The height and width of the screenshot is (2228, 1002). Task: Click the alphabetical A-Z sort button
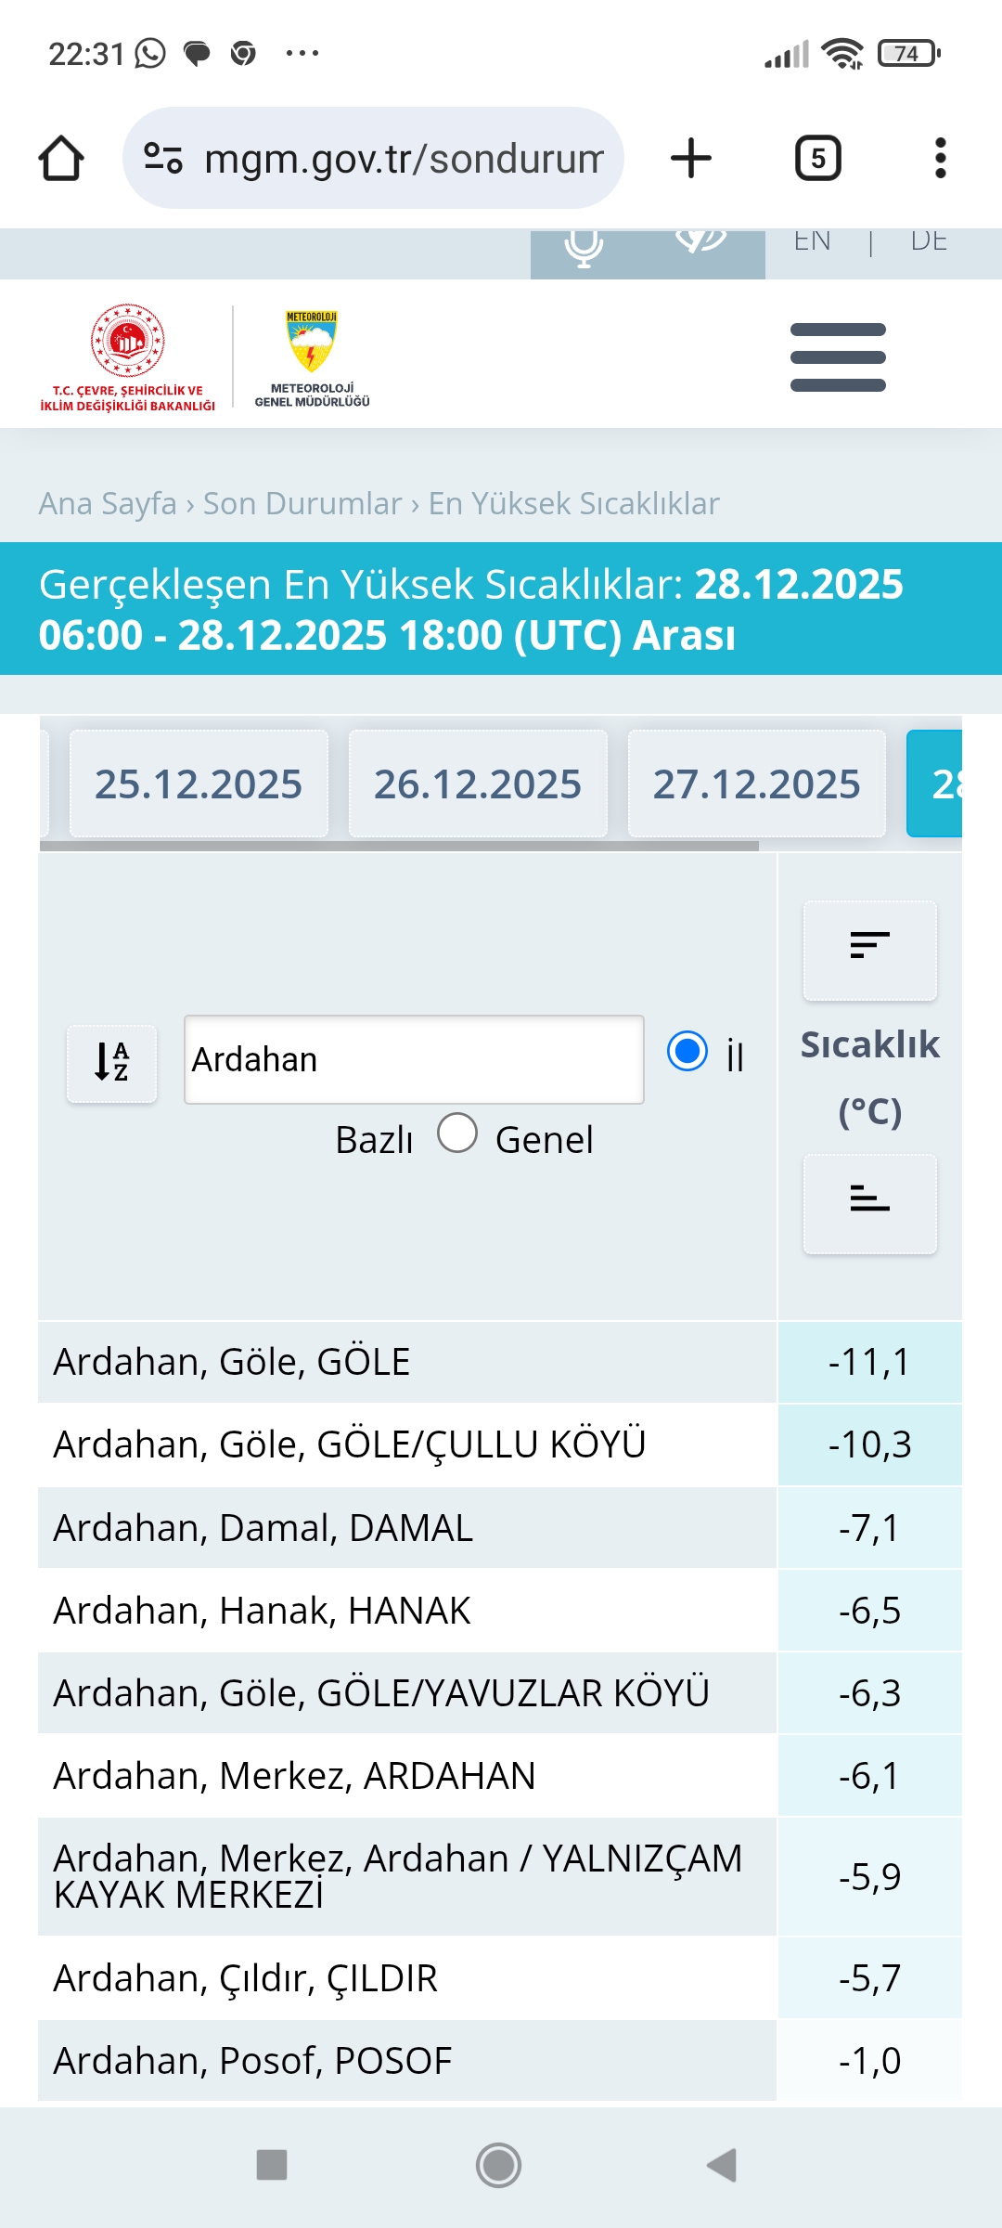111,1063
